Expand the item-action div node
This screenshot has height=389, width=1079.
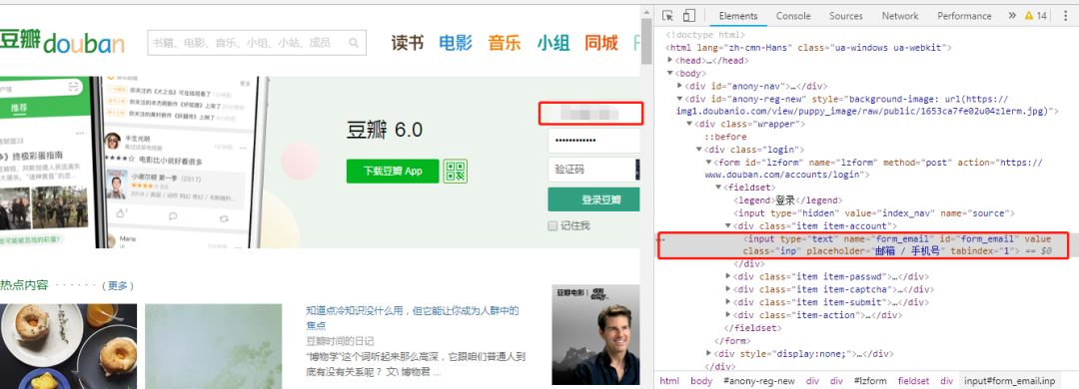tap(728, 315)
